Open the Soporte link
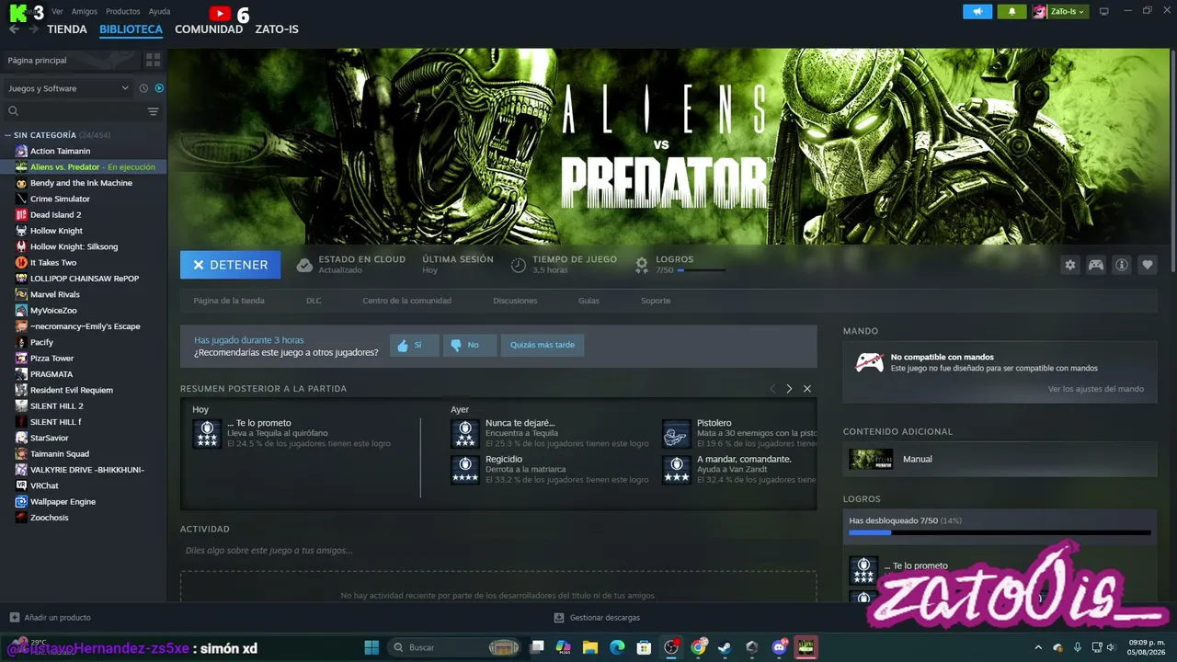 click(x=656, y=301)
